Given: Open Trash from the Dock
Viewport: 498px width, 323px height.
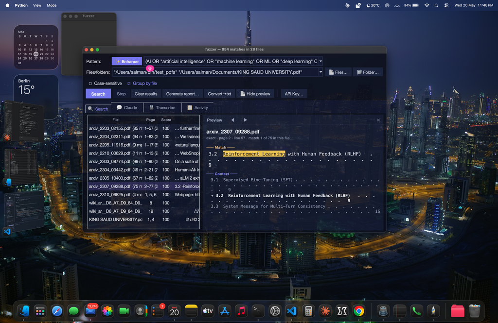Looking at the screenshot, I should click(474, 311).
